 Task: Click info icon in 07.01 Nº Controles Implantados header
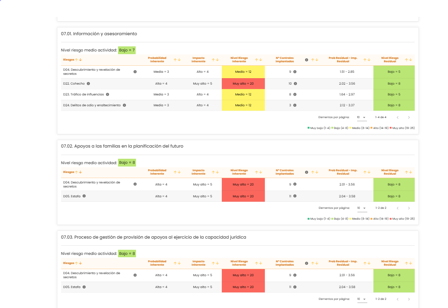(x=307, y=60)
